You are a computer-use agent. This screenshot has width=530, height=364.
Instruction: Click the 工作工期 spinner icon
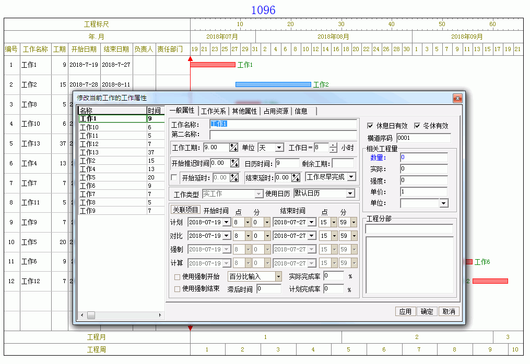coord(234,148)
